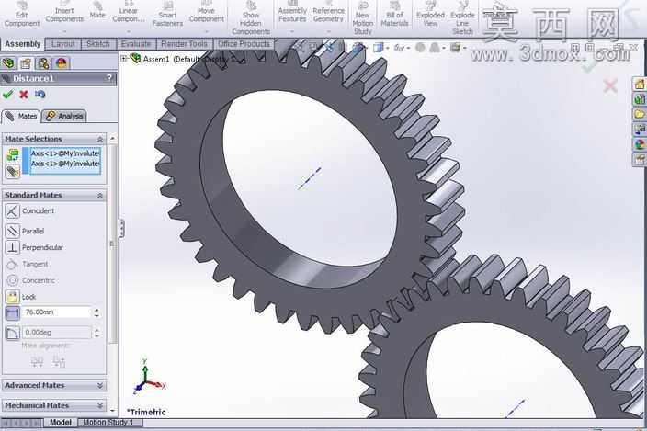Select the Mate tool
647x431 pixels.
97,11
